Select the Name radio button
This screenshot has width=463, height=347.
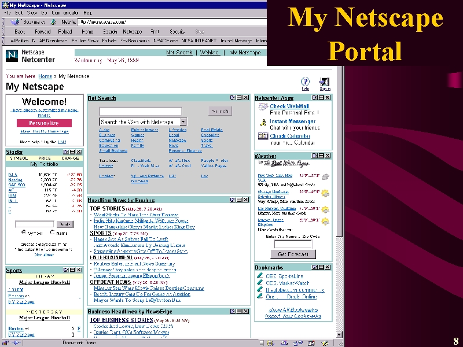[x=52, y=232]
